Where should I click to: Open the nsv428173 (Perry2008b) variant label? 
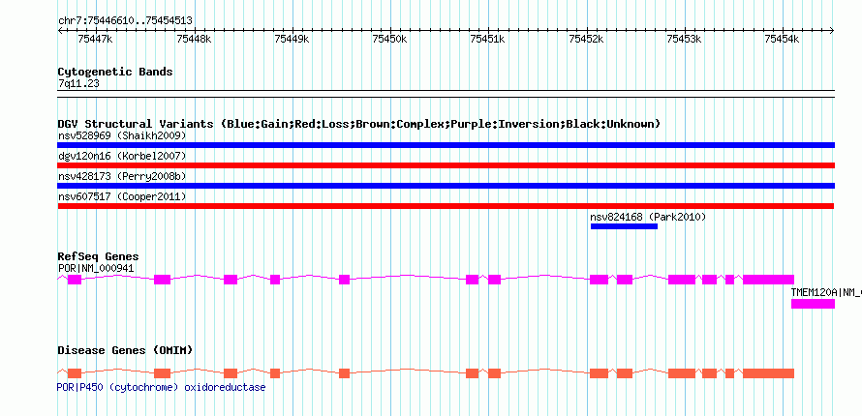tap(122, 176)
